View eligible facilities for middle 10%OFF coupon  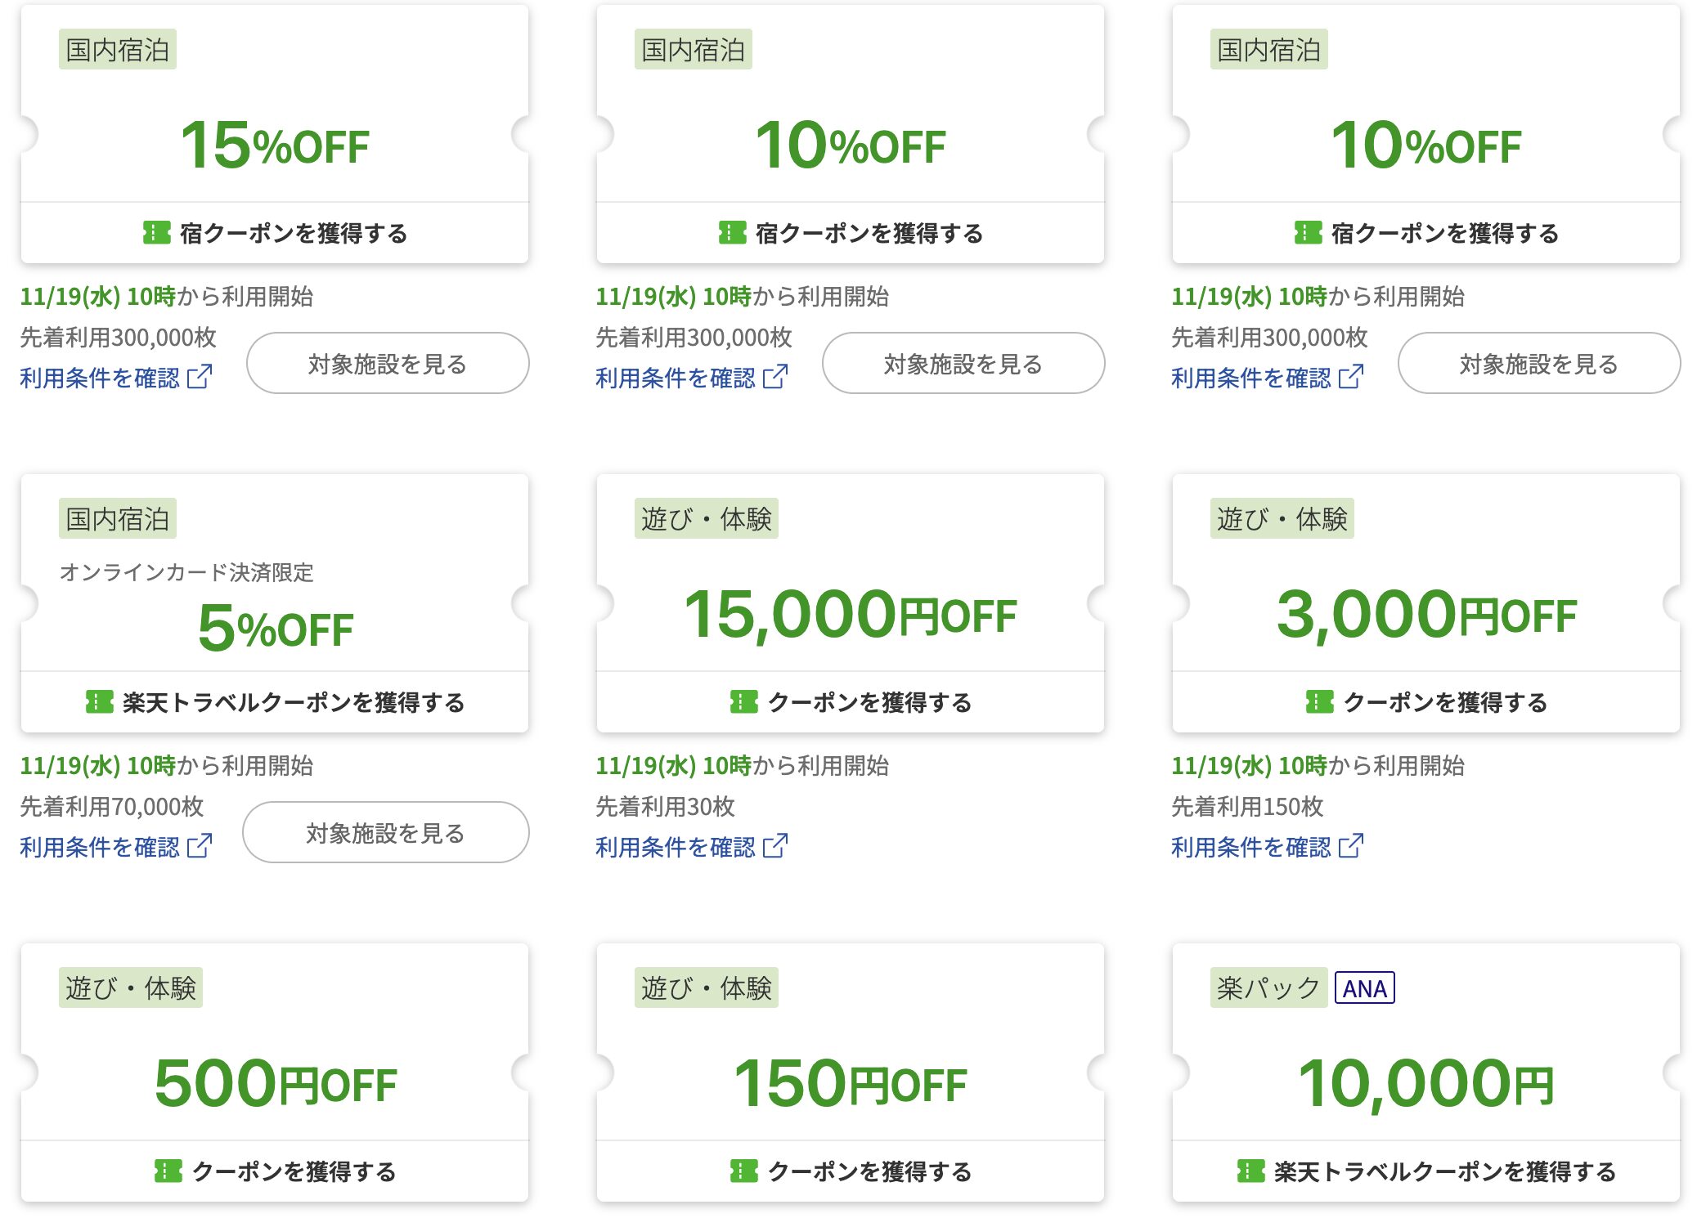click(963, 363)
